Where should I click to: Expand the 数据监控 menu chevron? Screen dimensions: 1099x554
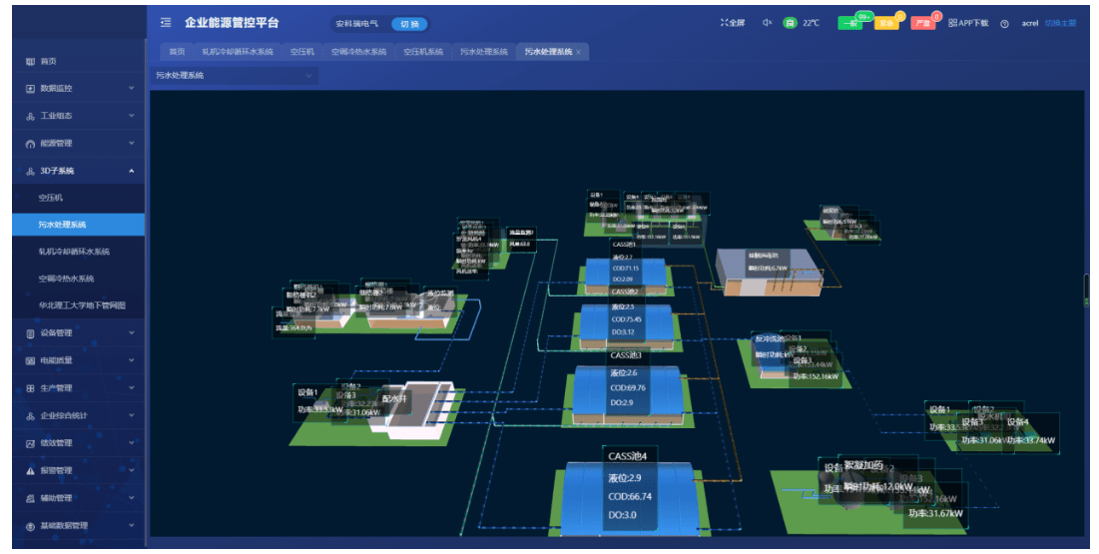(x=132, y=89)
